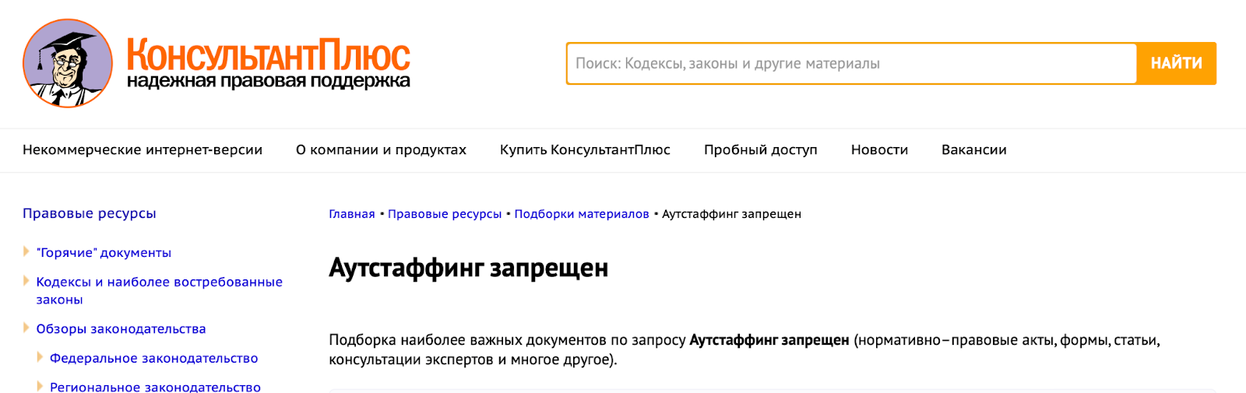
Task: Expand the Обзоры законодательства arrow
Action: [26, 328]
